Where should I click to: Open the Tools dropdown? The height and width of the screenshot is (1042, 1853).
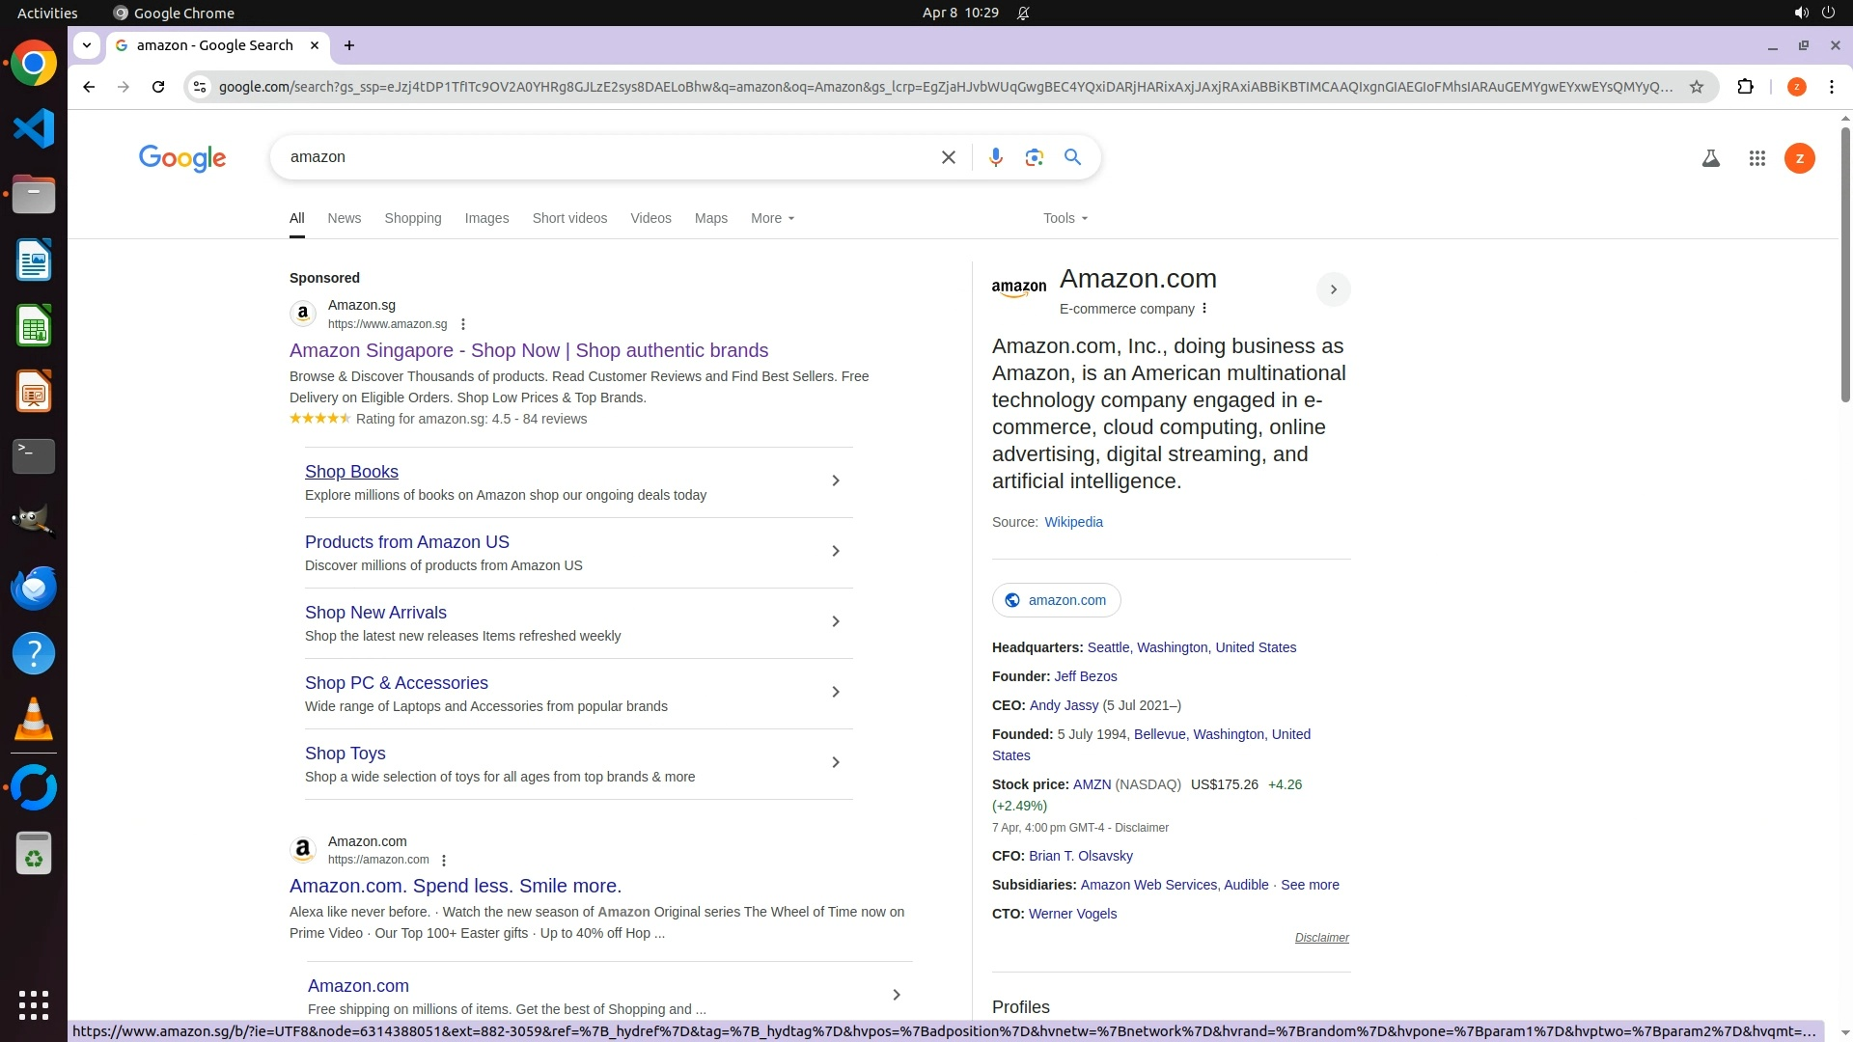[x=1065, y=218]
